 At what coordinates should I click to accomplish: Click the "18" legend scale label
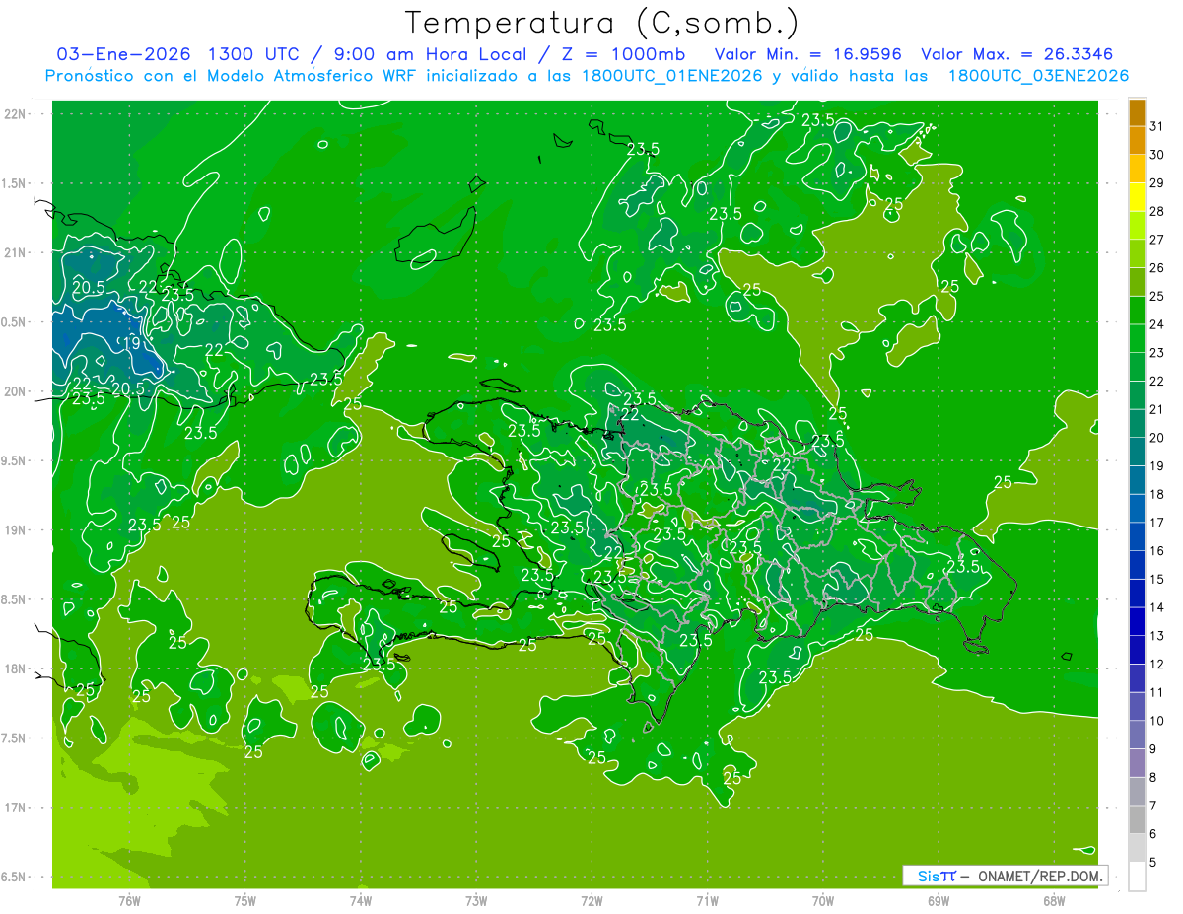[x=1156, y=494]
